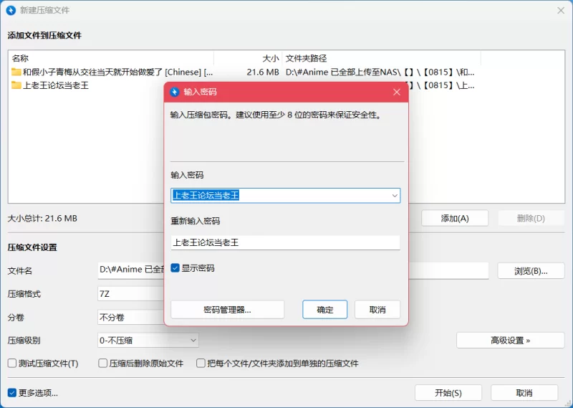This screenshot has width=573, height=408.
Task: Sort by the 名称 column header
Action: tap(112, 58)
